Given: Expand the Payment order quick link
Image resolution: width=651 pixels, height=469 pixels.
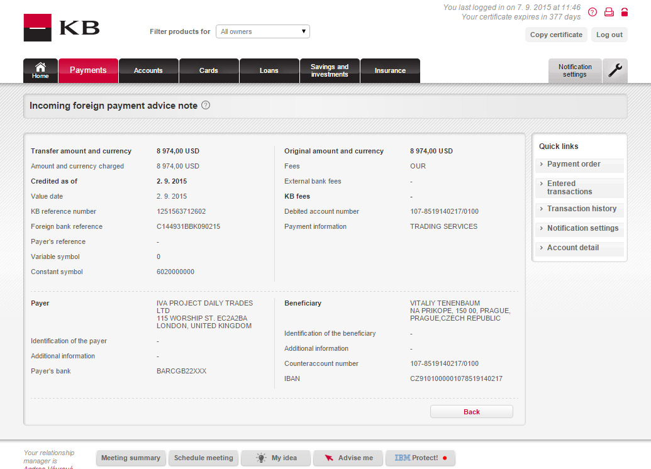Looking at the screenshot, I should [x=573, y=164].
